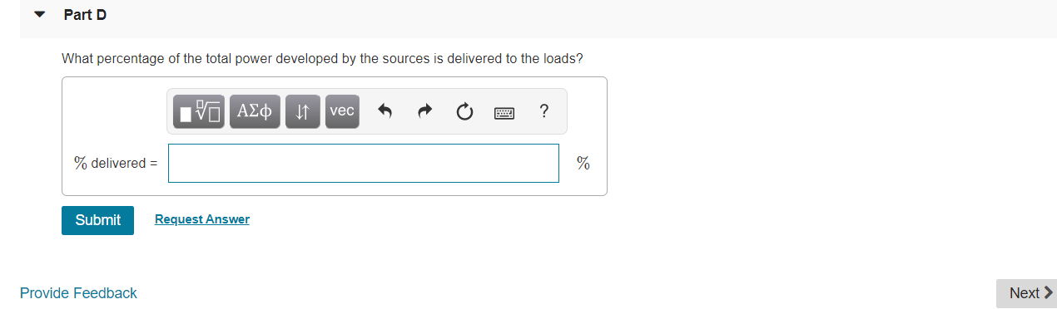The width and height of the screenshot is (1057, 309).
Task: Follow the Request Answer link
Action: (x=202, y=219)
